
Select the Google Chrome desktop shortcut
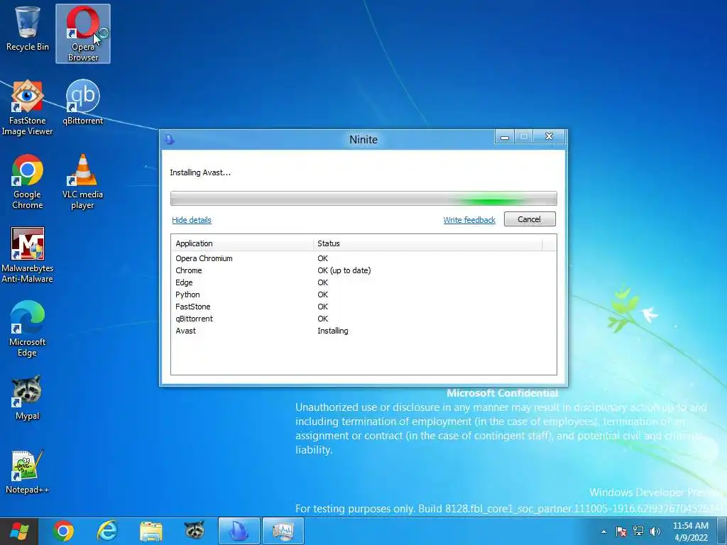pyautogui.click(x=28, y=182)
